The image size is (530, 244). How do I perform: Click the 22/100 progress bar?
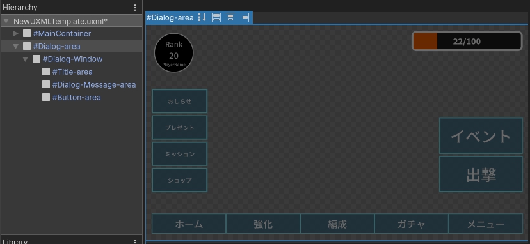[467, 41]
